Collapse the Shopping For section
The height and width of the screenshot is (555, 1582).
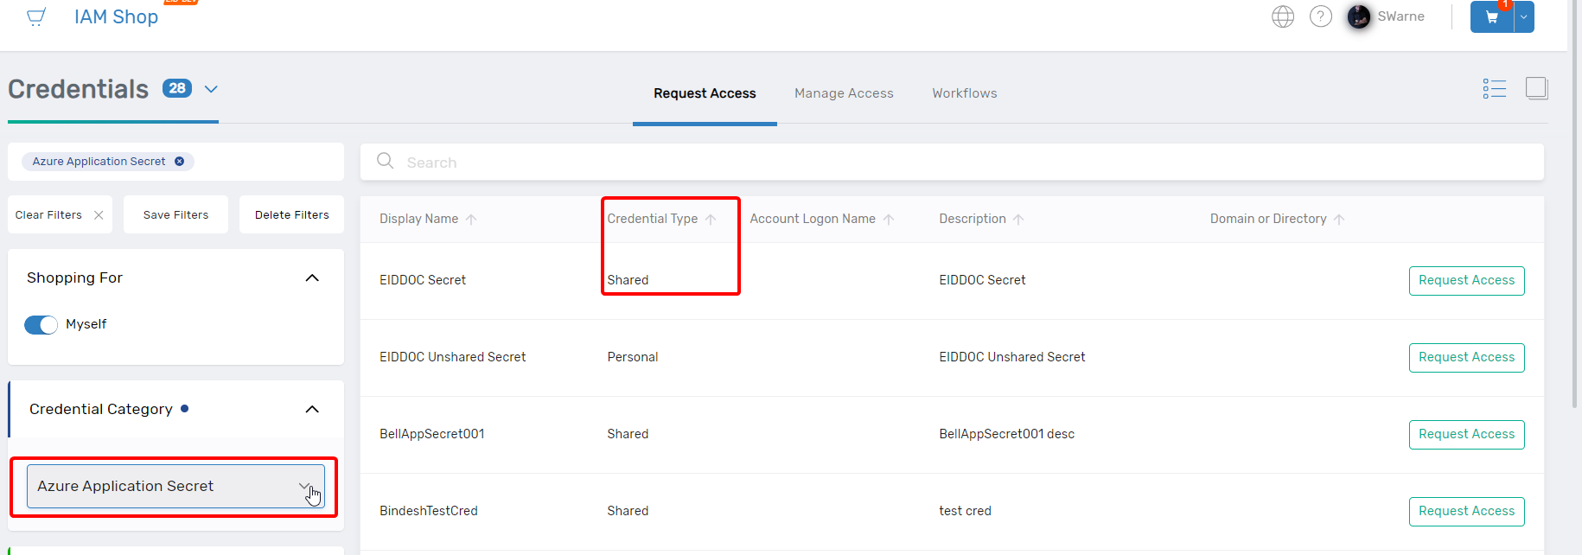click(312, 277)
